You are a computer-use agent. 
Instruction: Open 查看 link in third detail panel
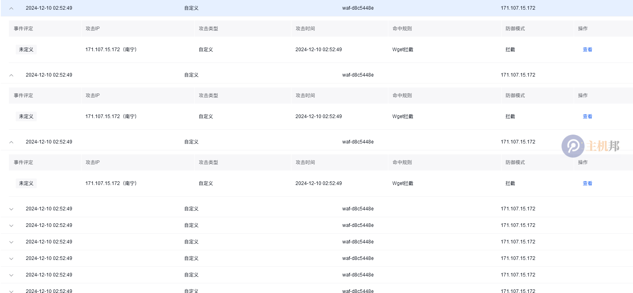tap(587, 183)
